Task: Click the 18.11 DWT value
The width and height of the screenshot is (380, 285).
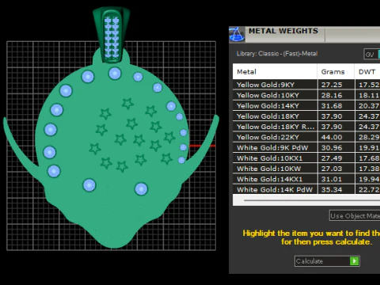Action: (369, 95)
